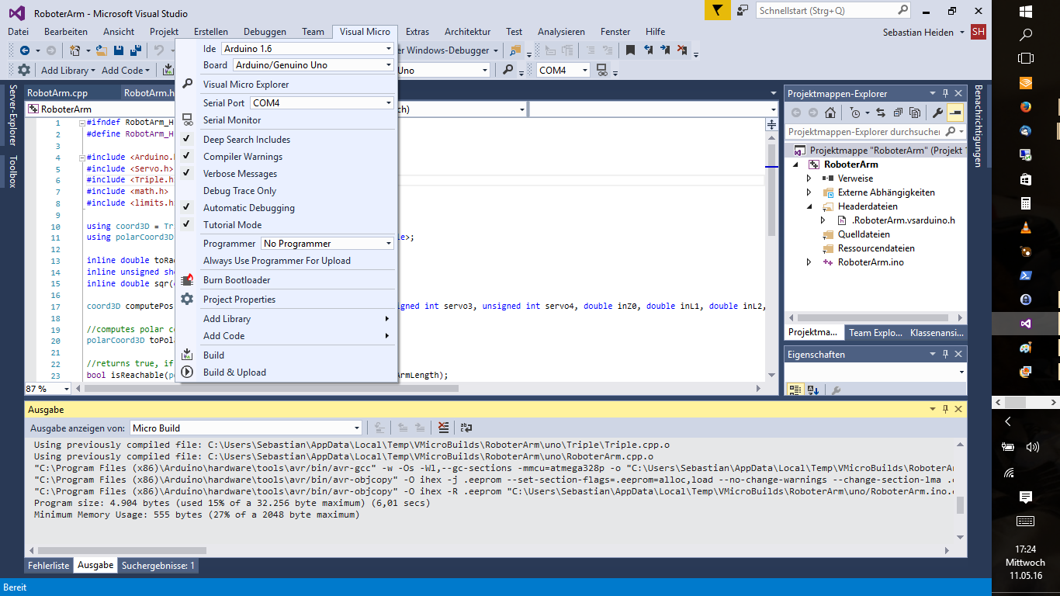This screenshot has width=1060, height=596.
Task: Open the Extras menu
Action: (x=417, y=32)
